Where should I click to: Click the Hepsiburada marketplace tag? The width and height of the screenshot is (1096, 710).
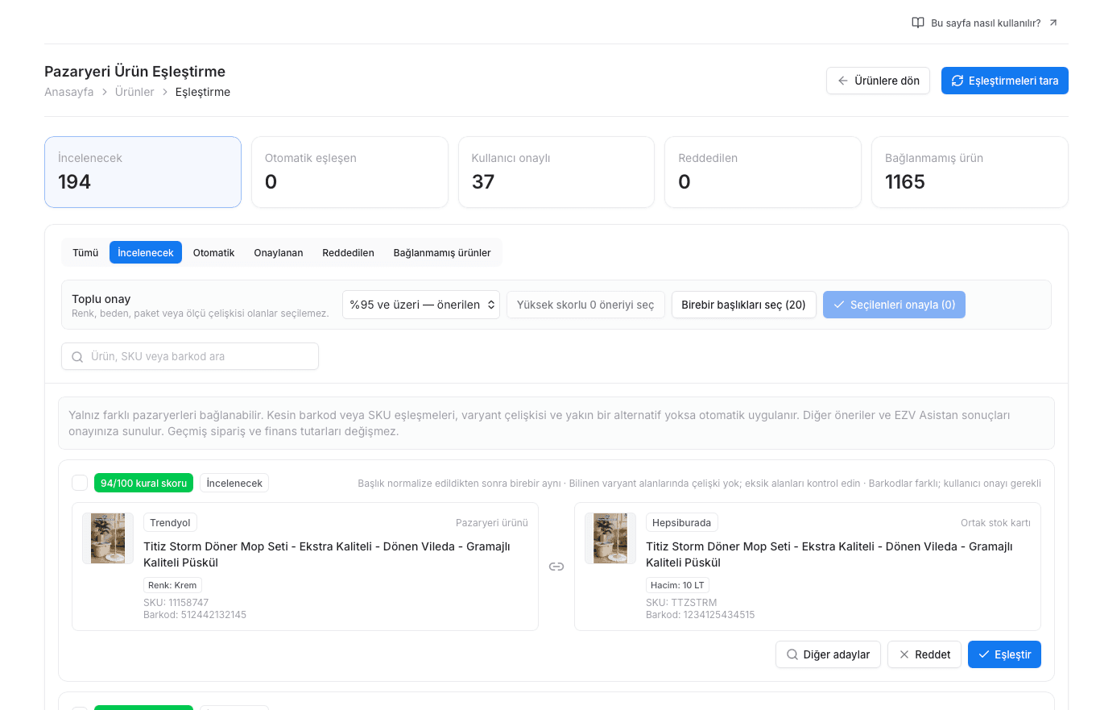click(681, 522)
